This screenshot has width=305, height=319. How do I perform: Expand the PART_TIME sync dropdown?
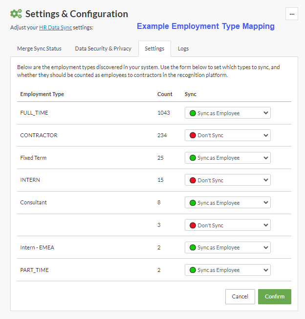227,270
